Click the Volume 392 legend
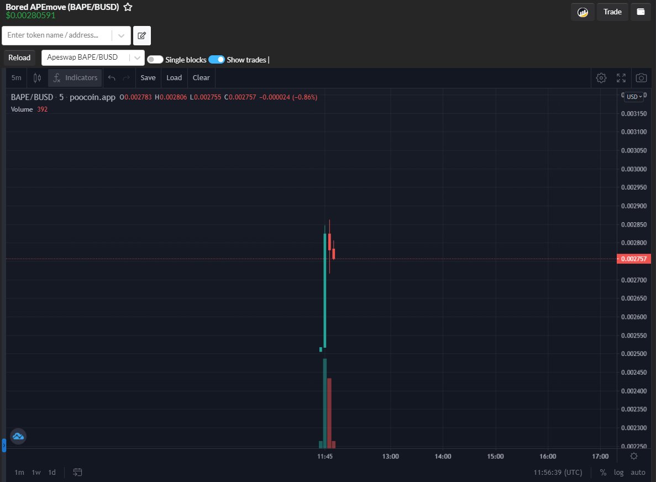Viewport: 656px width, 482px height. 29,109
